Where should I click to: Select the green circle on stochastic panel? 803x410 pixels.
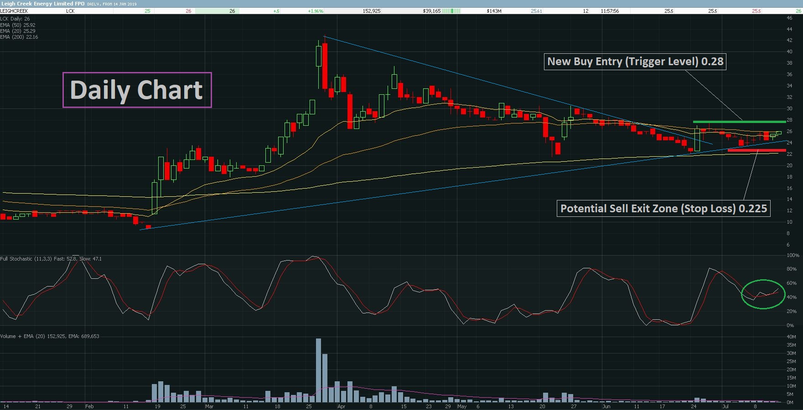(763, 294)
